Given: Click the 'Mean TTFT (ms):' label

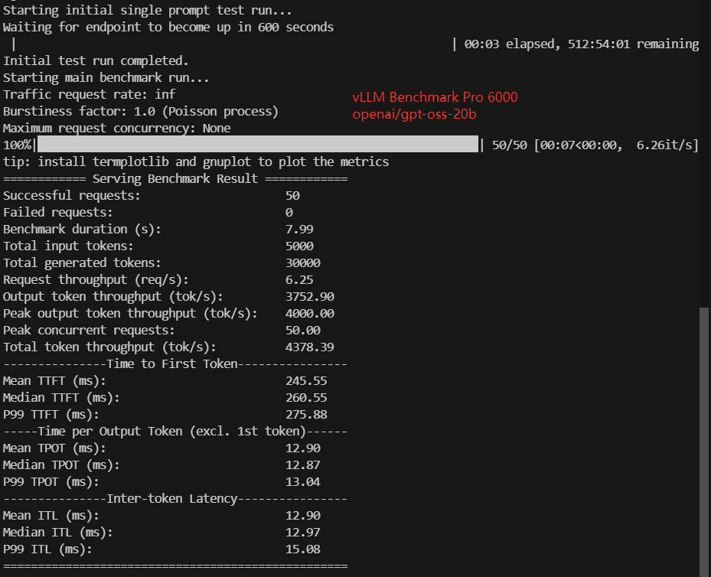Looking at the screenshot, I should (x=54, y=381).
